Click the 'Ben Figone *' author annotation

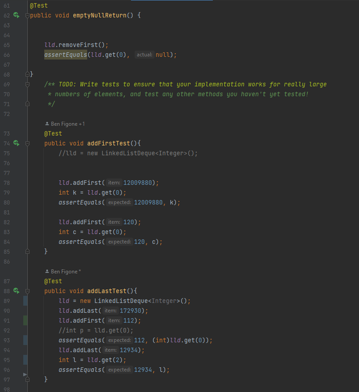pyautogui.click(x=63, y=271)
